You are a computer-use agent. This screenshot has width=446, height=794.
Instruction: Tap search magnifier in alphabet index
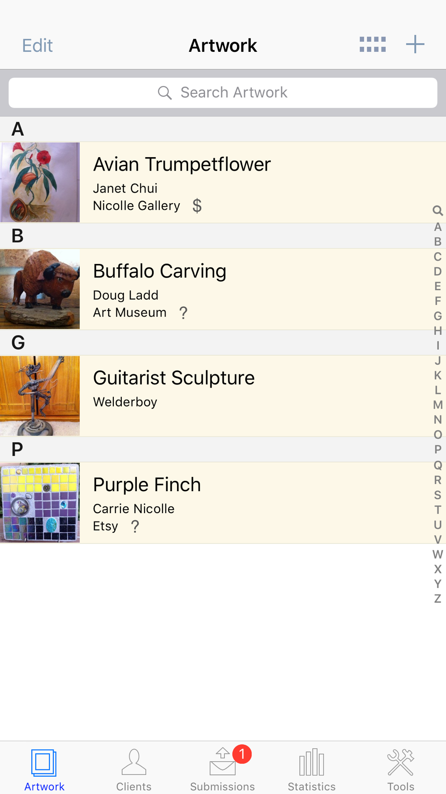tap(438, 210)
